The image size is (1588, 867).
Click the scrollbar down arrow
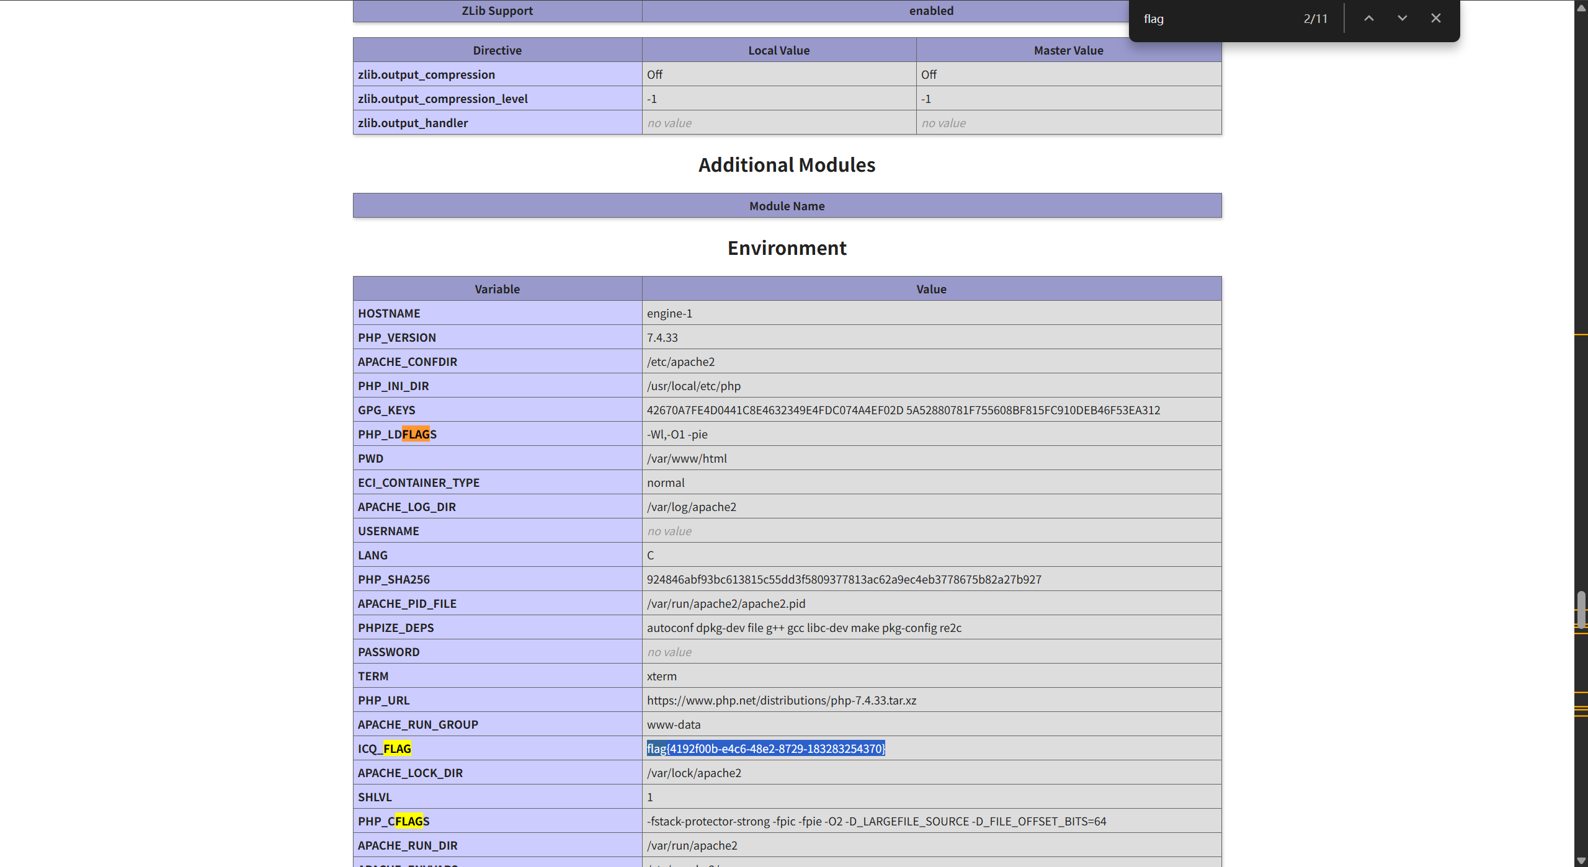coord(1581,860)
